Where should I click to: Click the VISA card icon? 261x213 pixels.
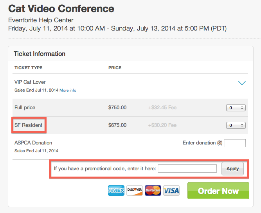[171, 190]
